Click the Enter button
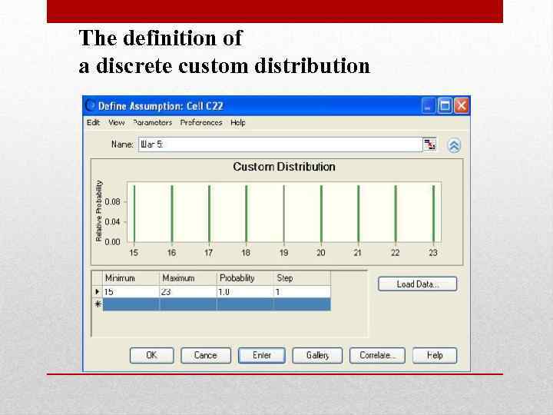Image resolution: width=553 pixels, height=415 pixels. pos(262,355)
